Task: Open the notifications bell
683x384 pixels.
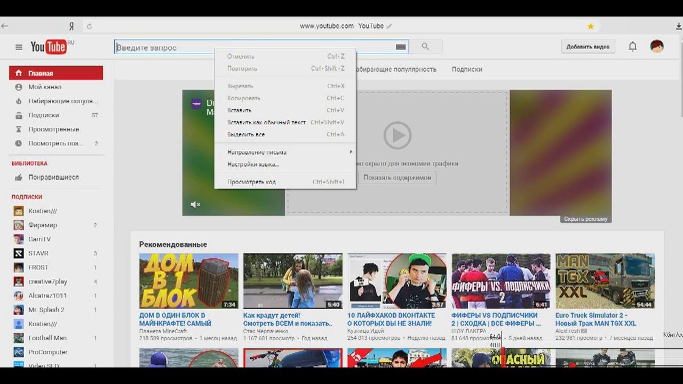Action: coord(632,47)
